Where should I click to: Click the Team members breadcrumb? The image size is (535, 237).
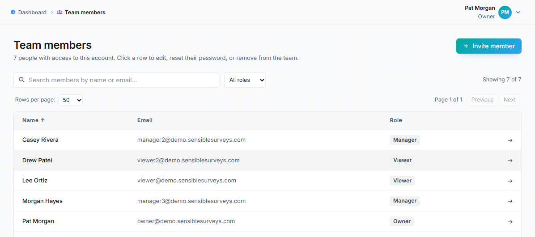85,12
